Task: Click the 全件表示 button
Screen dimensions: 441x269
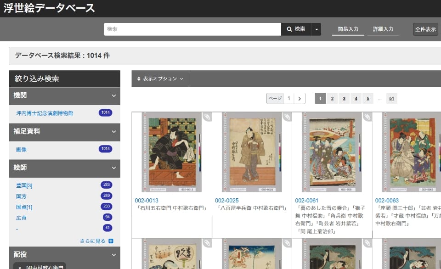Action: 425,29
